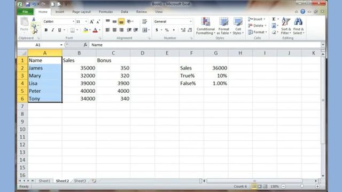Switch to the Page Layout tab
The width and height of the screenshot is (342, 192).
[81, 12]
